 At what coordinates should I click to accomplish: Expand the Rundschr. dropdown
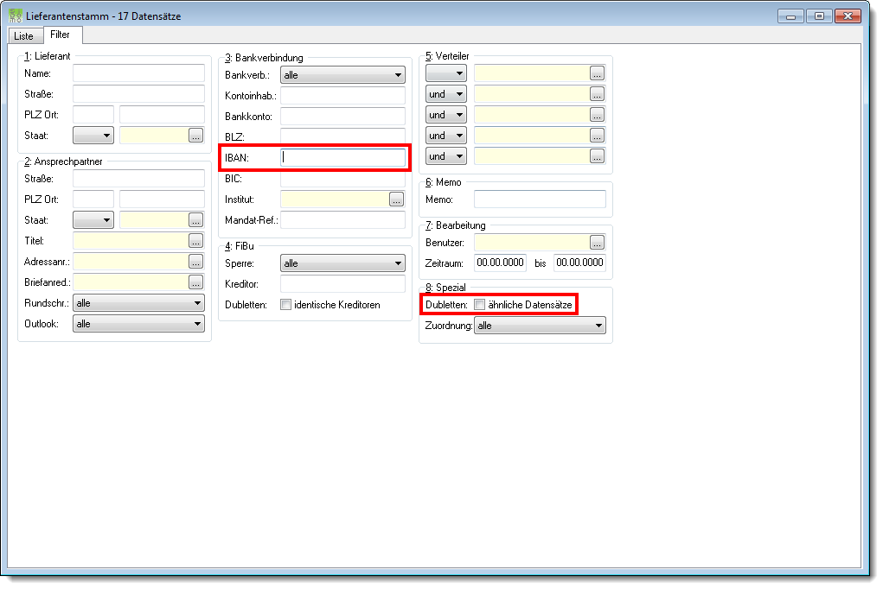coord(138,303)
